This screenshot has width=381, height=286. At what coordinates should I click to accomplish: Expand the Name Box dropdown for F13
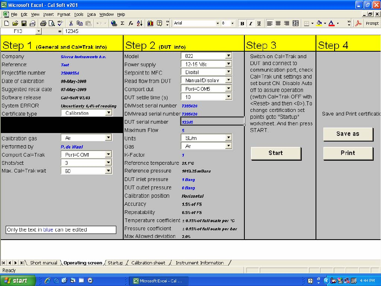point(38,31)
